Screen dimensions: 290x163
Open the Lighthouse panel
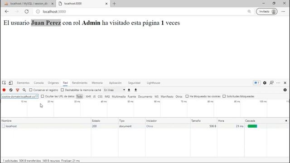click(153, 83)
